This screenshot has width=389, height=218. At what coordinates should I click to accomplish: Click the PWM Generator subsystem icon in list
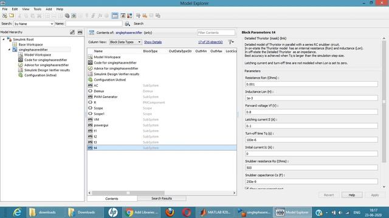(x=91, y=97)
